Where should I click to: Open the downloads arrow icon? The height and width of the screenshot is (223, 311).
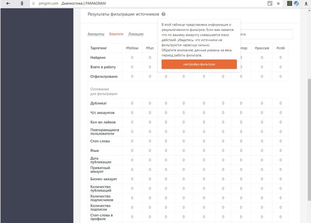point(306,4)
